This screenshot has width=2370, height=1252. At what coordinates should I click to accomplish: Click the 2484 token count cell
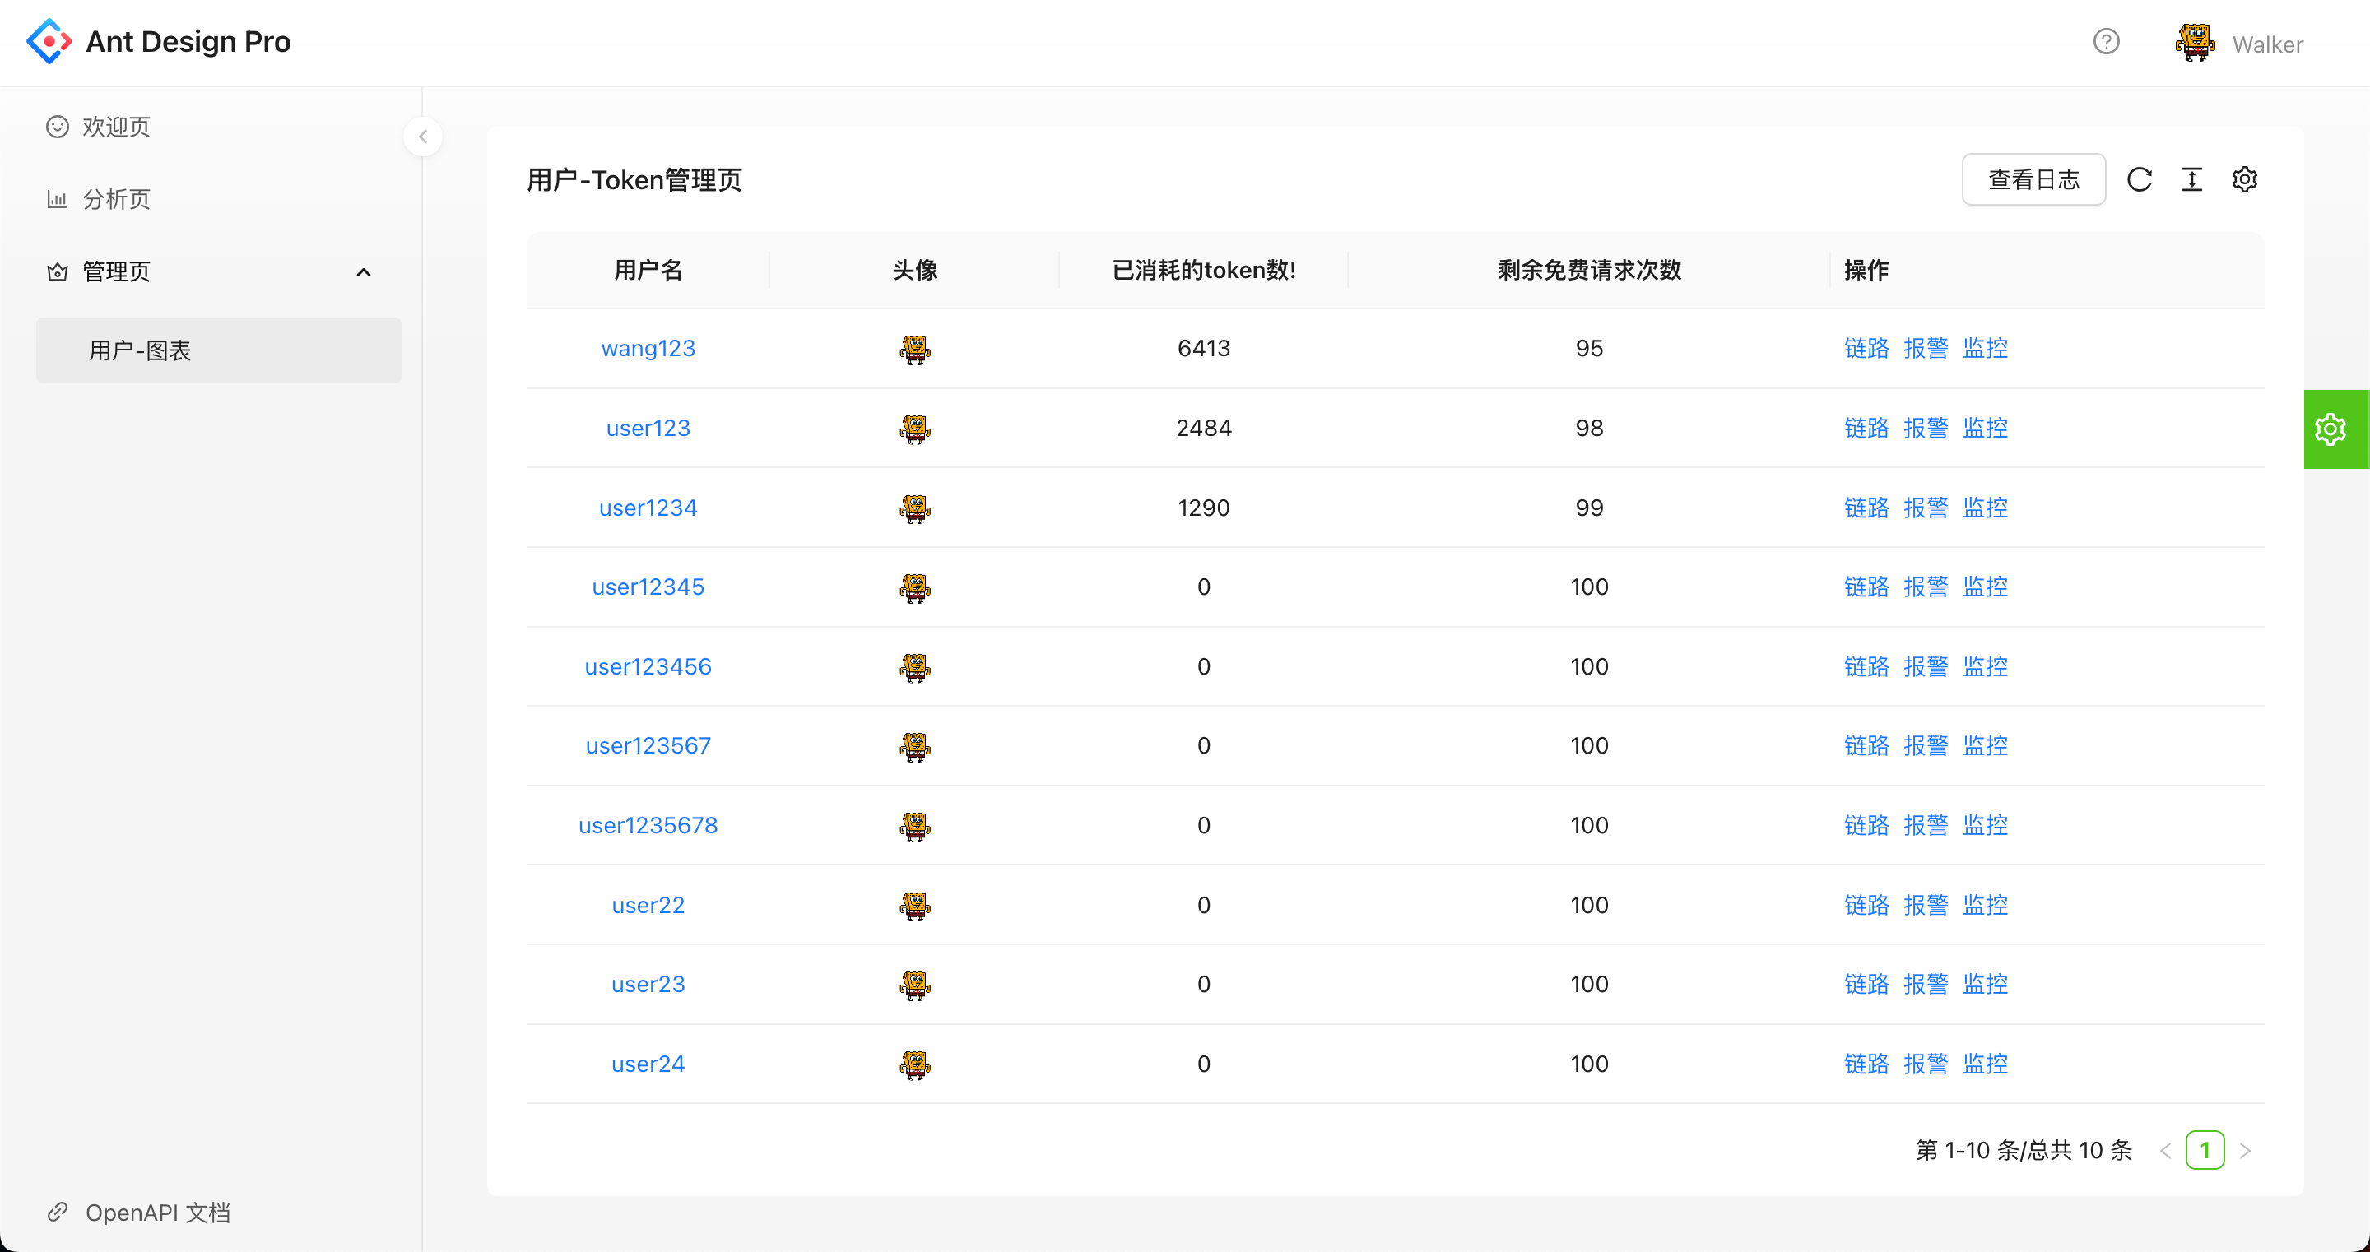click(1203, 428)
